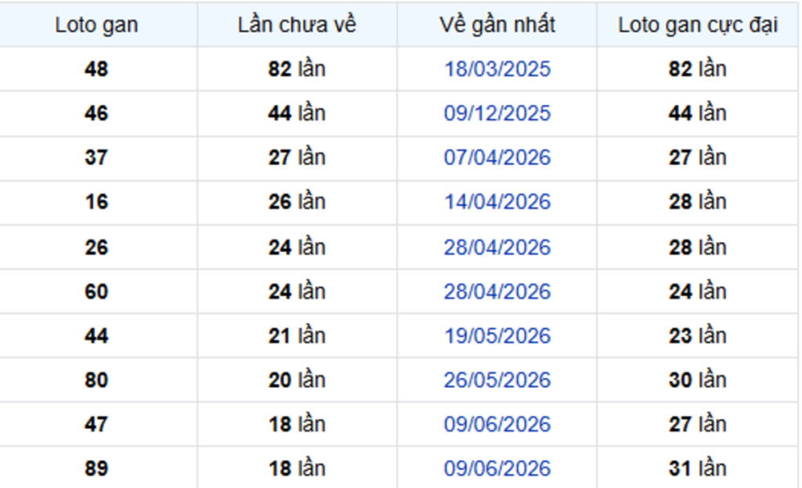The height and width of the screenshot is (488, 802).
Task: Click '28 lần' cực đại for loto 26
Action: (698, 248)
